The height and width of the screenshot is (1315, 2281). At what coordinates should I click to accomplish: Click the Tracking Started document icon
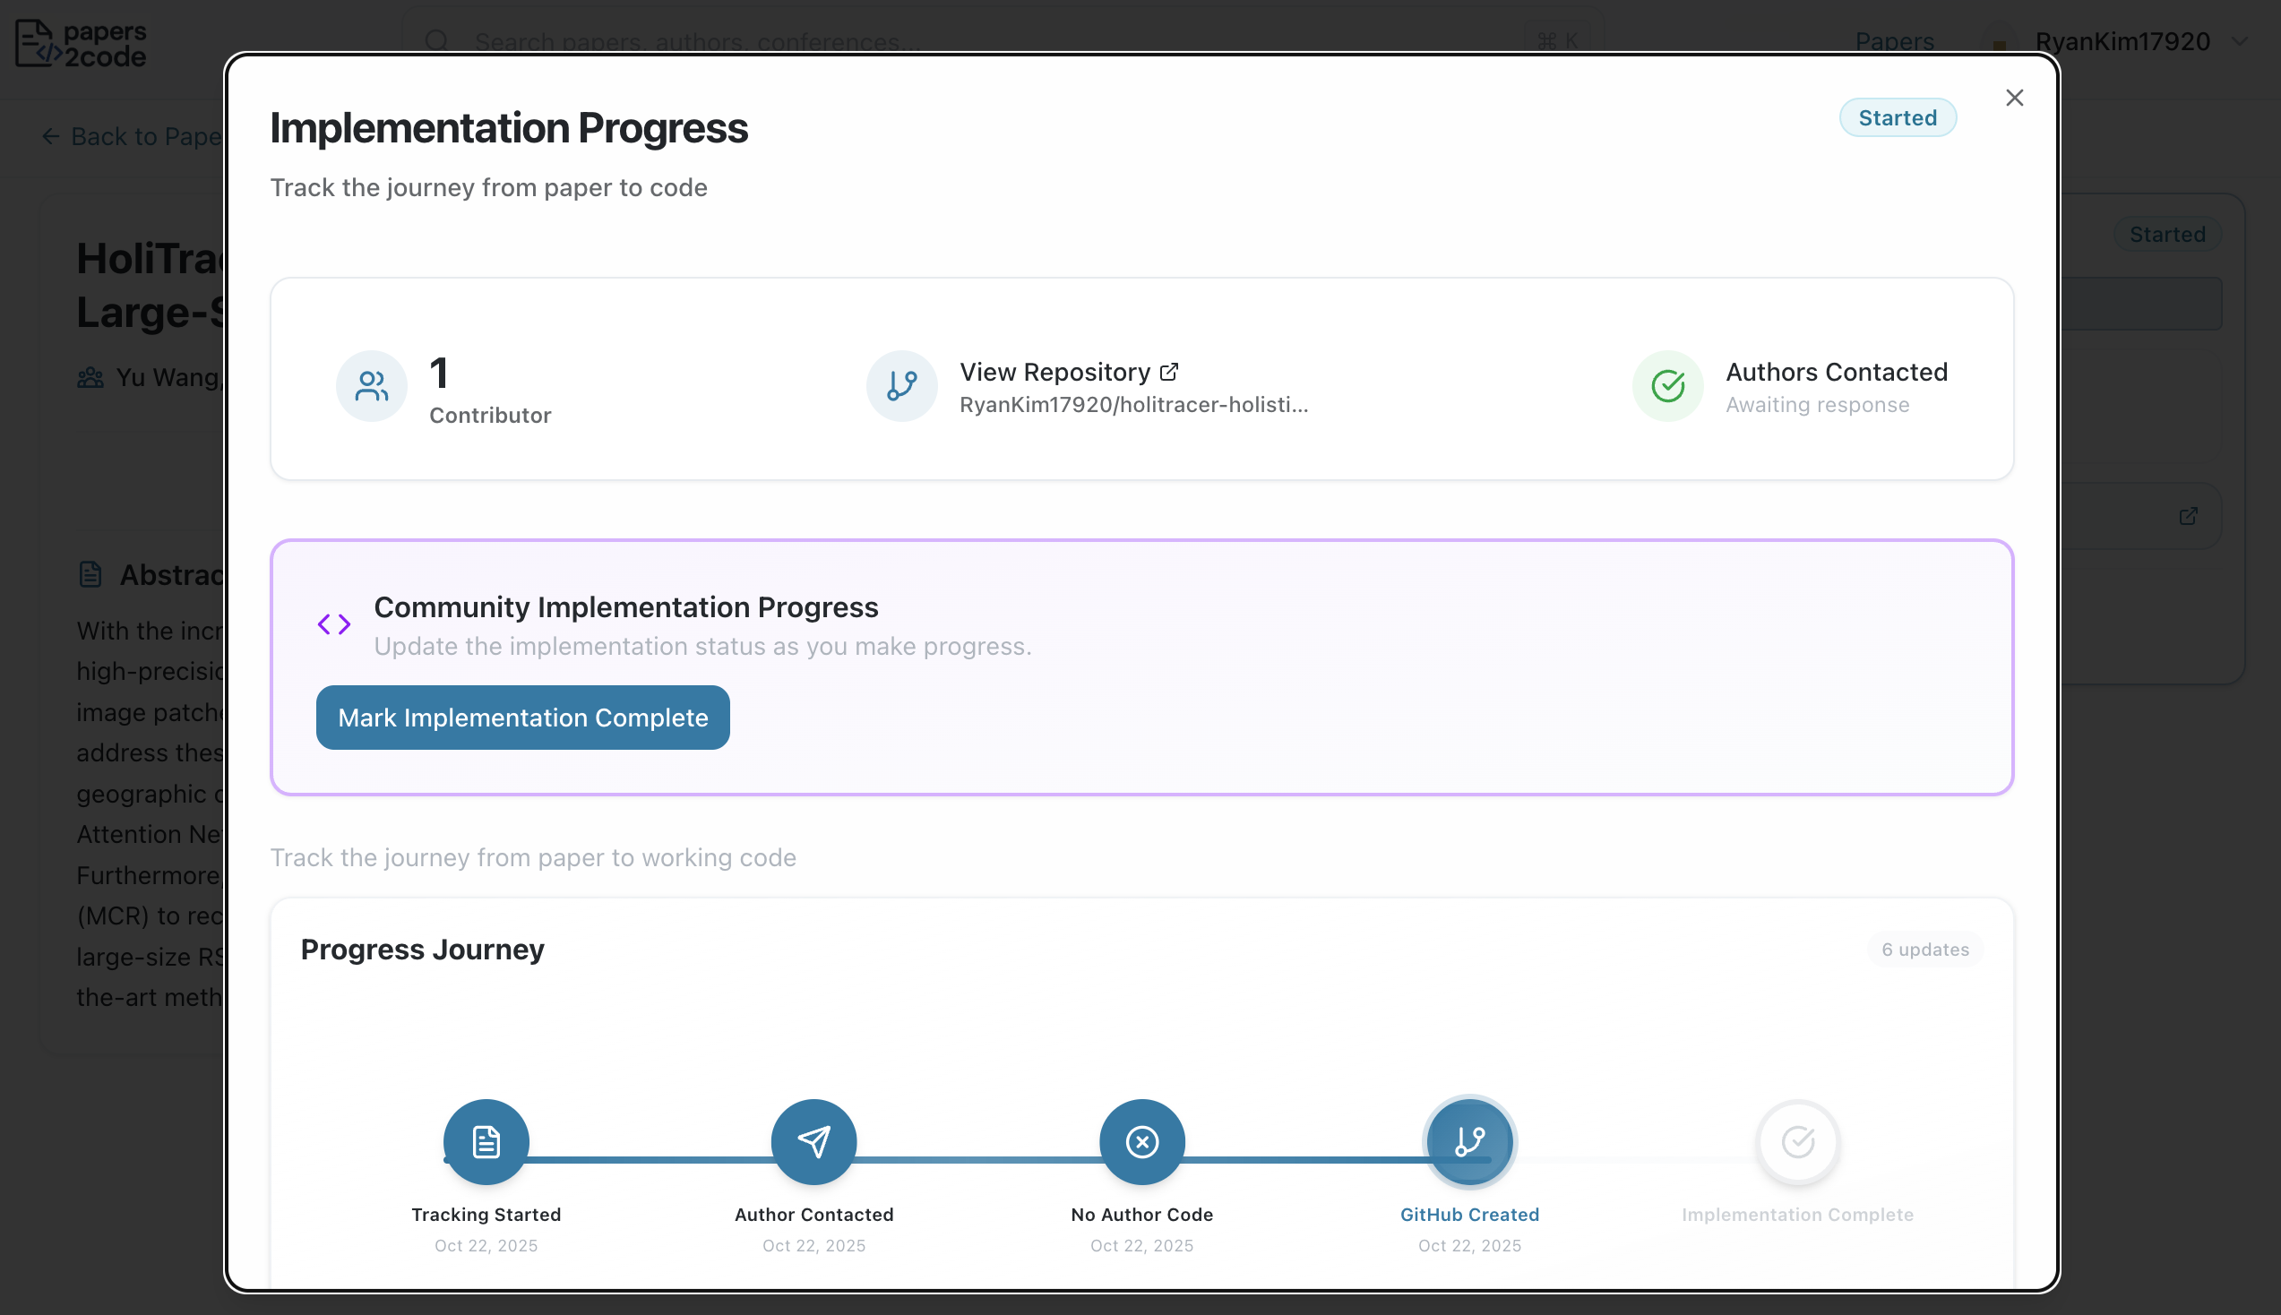486,1141
